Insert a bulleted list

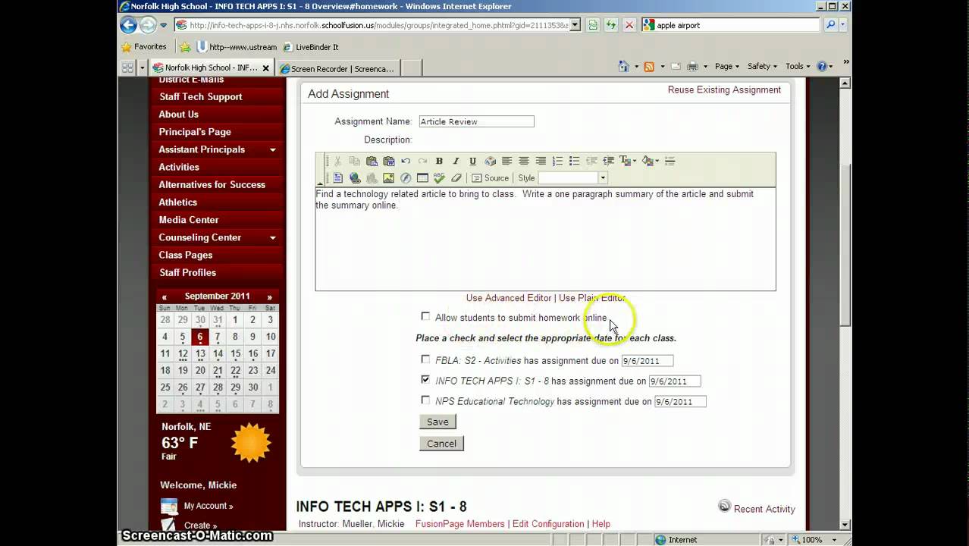pyautogui.click(x=574, y=161)
